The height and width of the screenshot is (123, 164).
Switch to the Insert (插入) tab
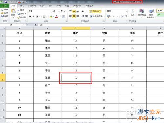click(22, 6)
